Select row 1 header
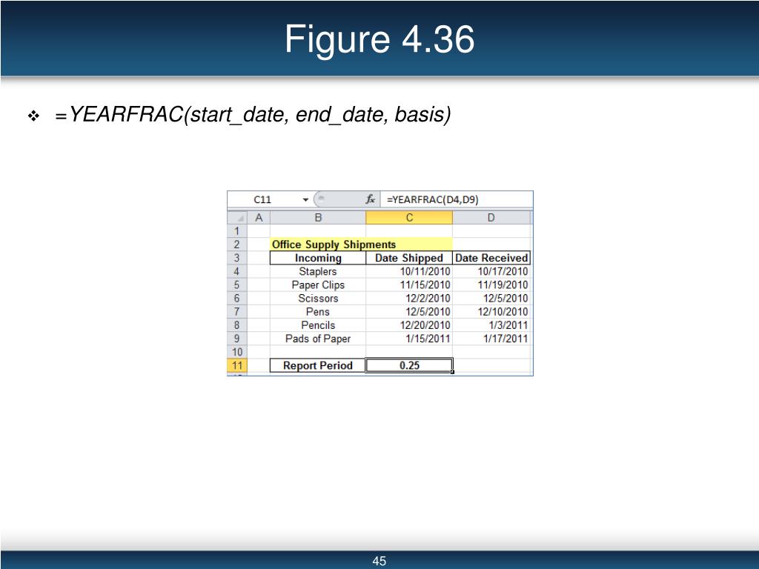Screen dimensions: 759x569 [x=237, y=231]
